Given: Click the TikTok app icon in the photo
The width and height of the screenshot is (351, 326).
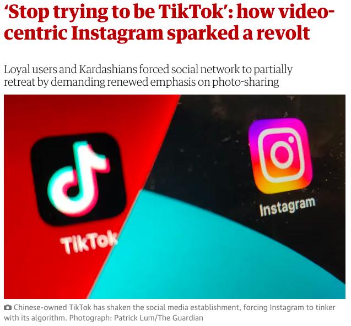Looking at the screenshot, I should (x=78, y=179).
